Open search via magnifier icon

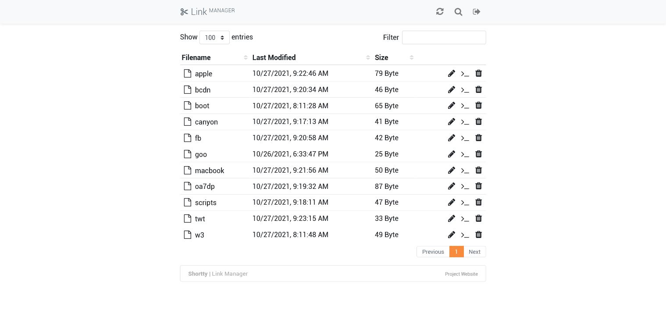click(x=458, y=12)
